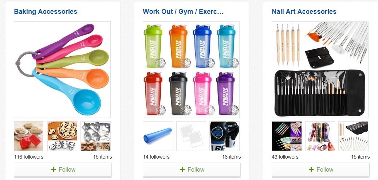Open the metal cookie cutters thumbnail
Screen dimensions: 378x180
tap(95, 136)
